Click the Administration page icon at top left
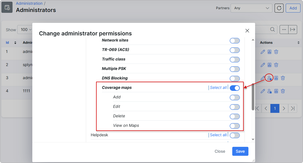 click(7, 7)
